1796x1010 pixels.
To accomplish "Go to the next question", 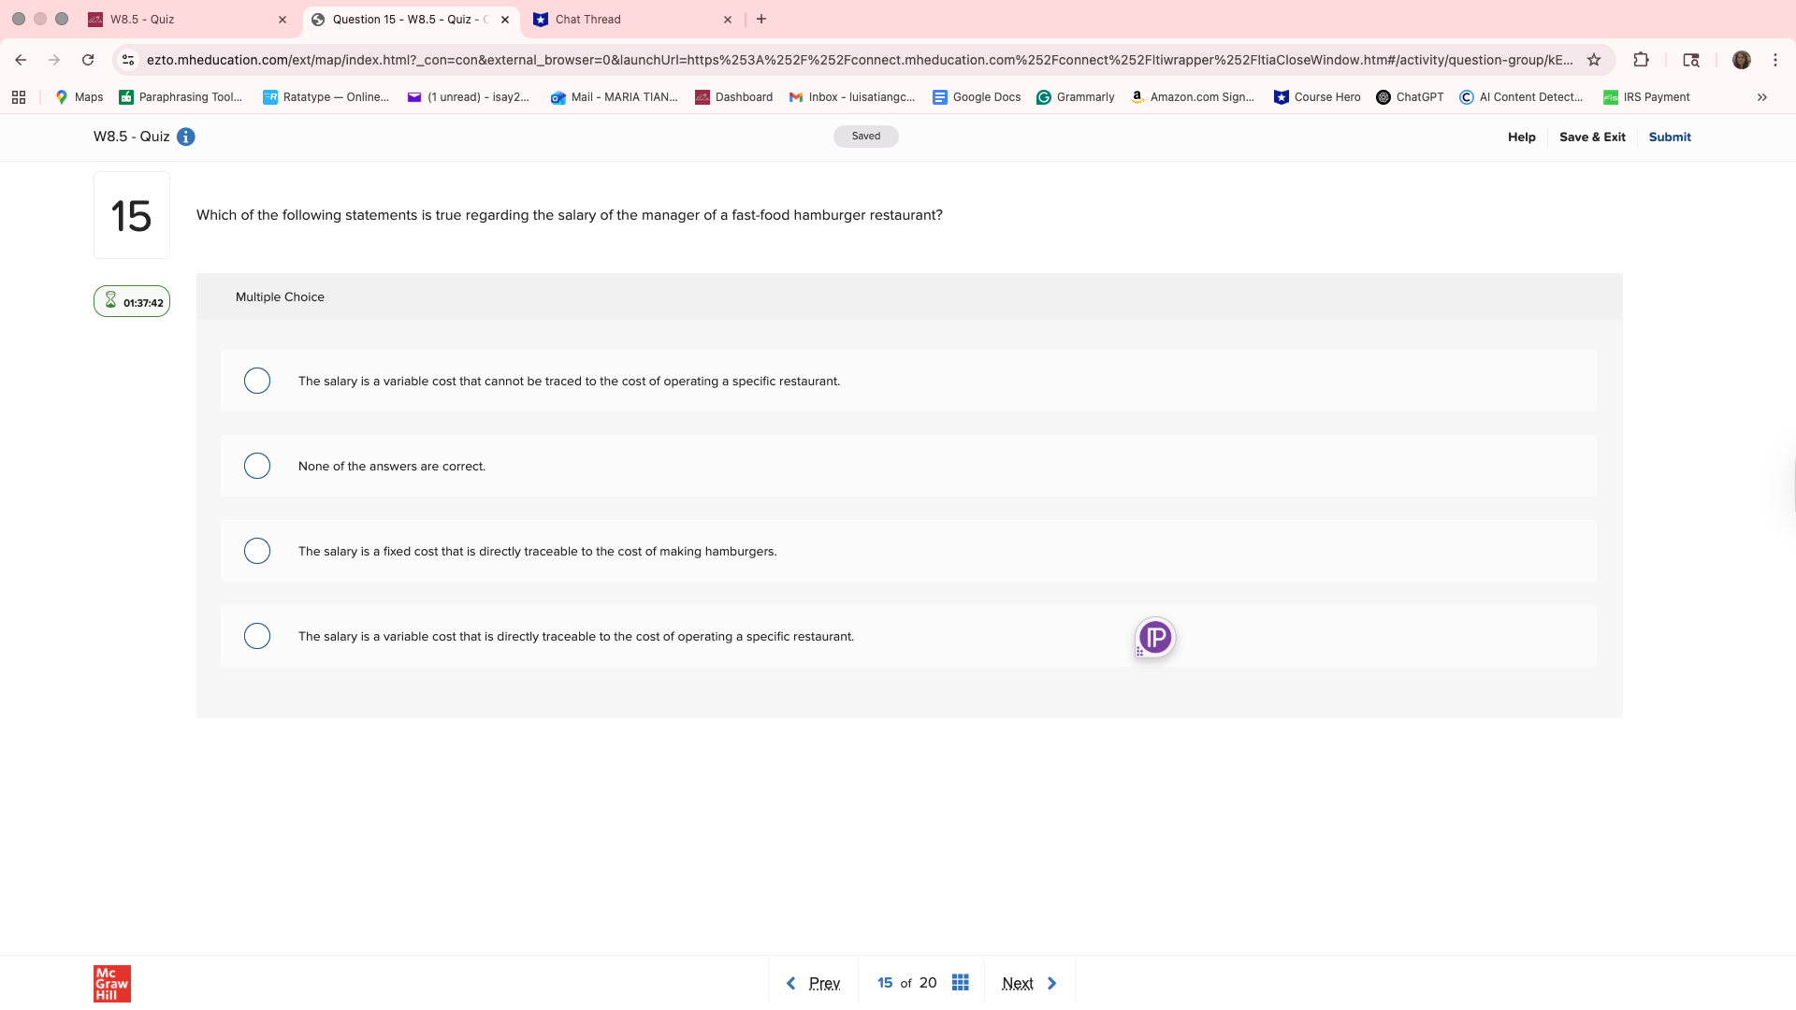I will point(1028,983).
